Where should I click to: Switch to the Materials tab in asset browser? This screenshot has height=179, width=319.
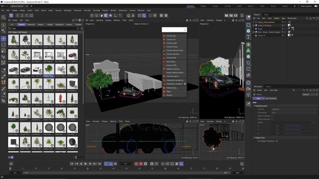click(x=31, y=24)
